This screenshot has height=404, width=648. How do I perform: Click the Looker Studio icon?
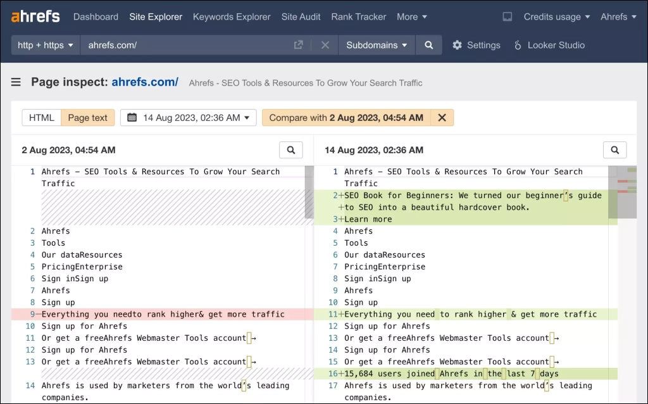point(518,45)
